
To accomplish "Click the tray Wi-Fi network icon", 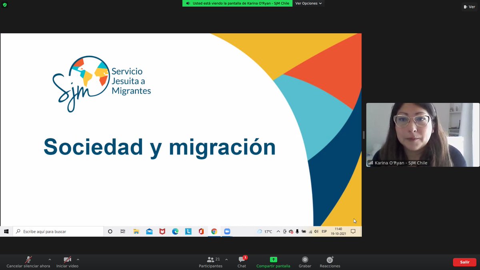I will [310, 231].
